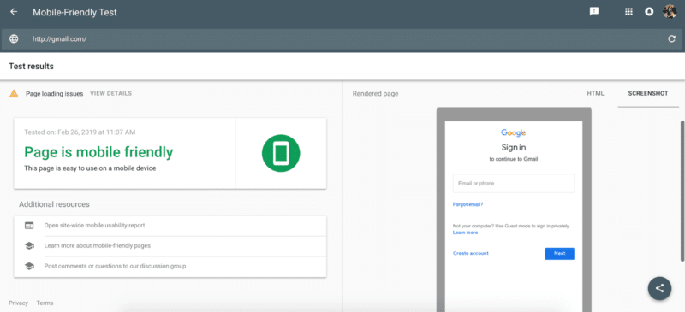Image resolution: width=685 pixels, height=312 pixels.
Task: Click the Test results heading
Action: point(31,67)
